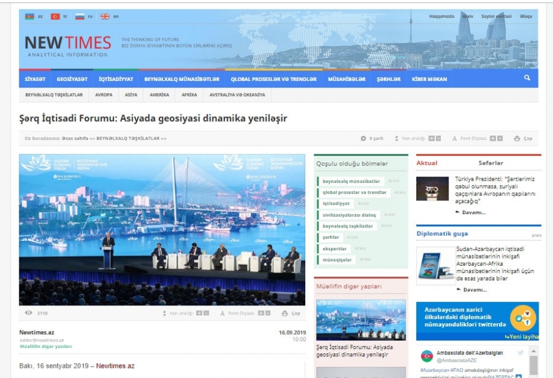Open Haqqımızda header link
Image resolution: width=553 pixels, height=378 pixels.
[x=441, y=16]
